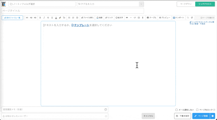Screen dimensions: 217x120
Task: Insert a code block
Action: pos(139,18)
